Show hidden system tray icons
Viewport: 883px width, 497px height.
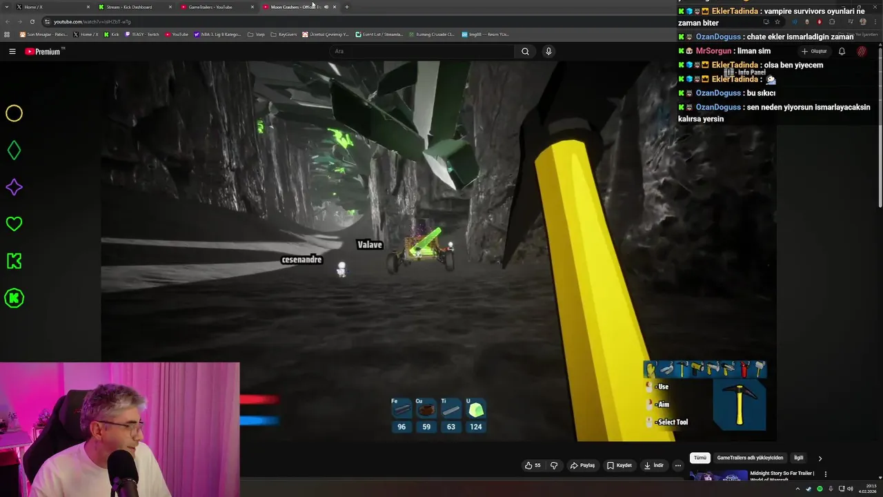coord(797,489)
